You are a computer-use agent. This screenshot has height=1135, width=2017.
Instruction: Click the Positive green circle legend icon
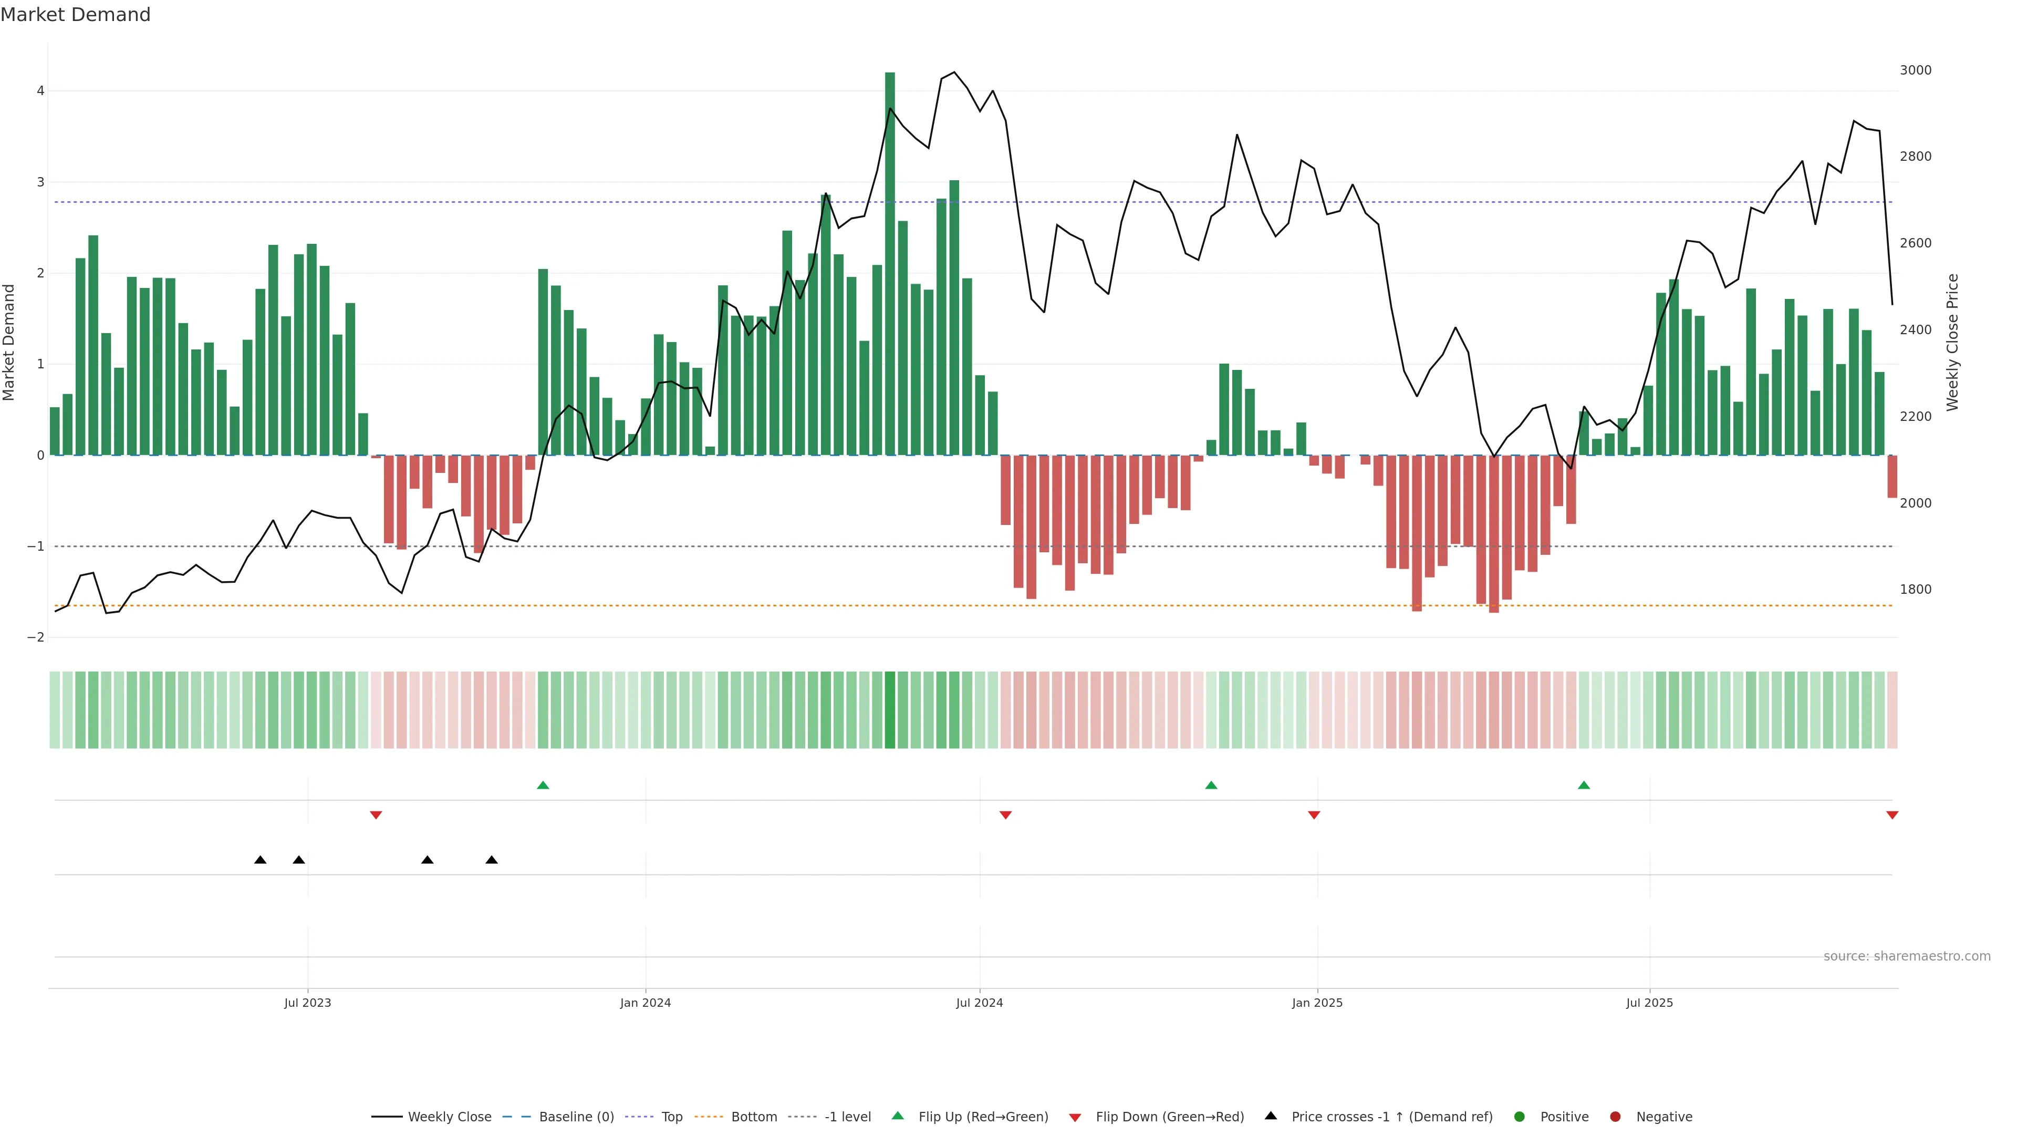point(1520,1117)
